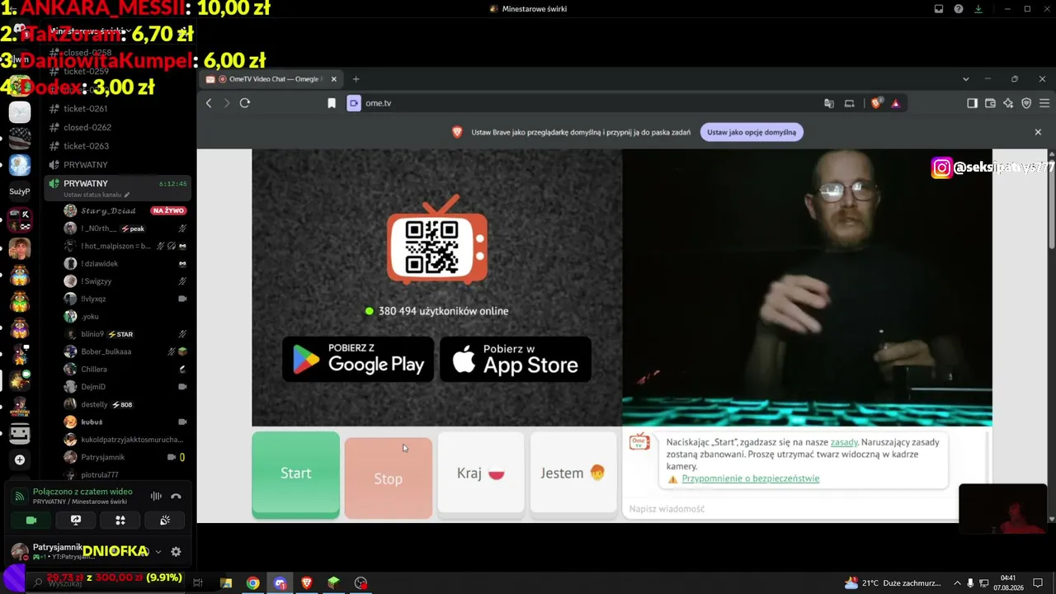Open taskbar clock showing 04:41
1056x594 pixels.
click(1008, 582)
